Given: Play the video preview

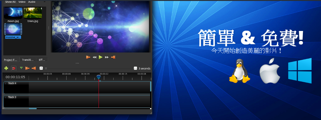Looking at the screenshot, I should (x=100, y=57).
